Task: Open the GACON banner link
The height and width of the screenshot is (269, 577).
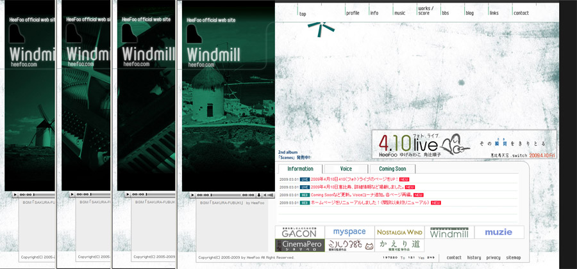Action: pos(300,233)
